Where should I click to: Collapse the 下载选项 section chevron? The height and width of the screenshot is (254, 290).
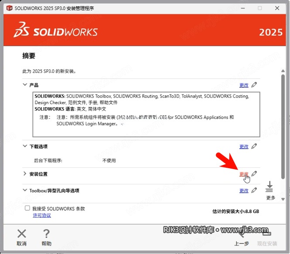(x=25, y=146)
